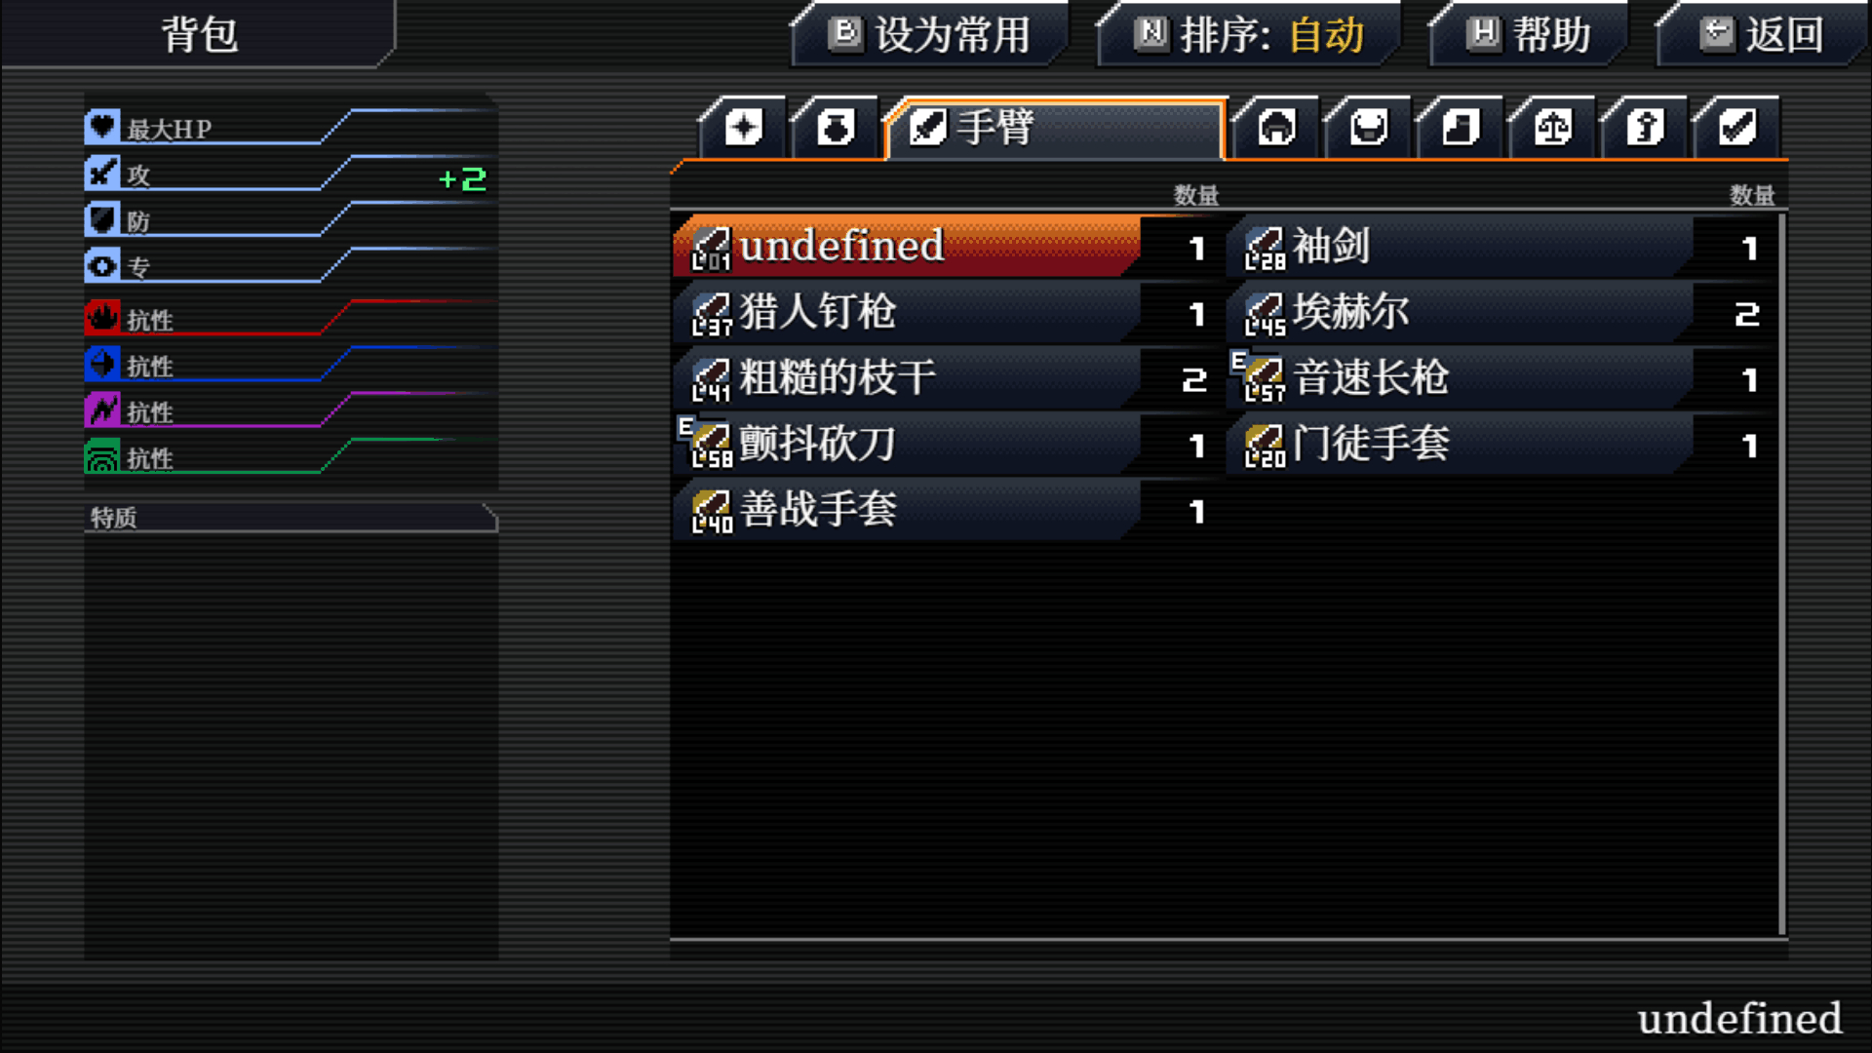This screenshot has height=1053, width=1872.
Task: Select the highlighted undefined item row
Action: [x=947, y=247]
